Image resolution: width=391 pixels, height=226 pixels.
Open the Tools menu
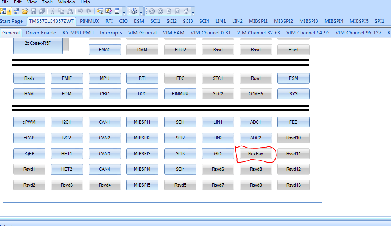[x=47, y=2]
